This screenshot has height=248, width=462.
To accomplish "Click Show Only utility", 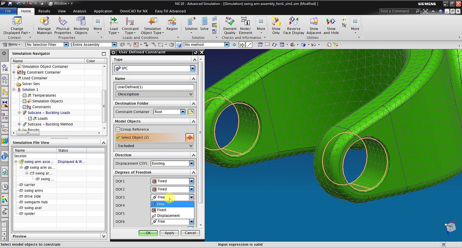I will click(276, 26).
